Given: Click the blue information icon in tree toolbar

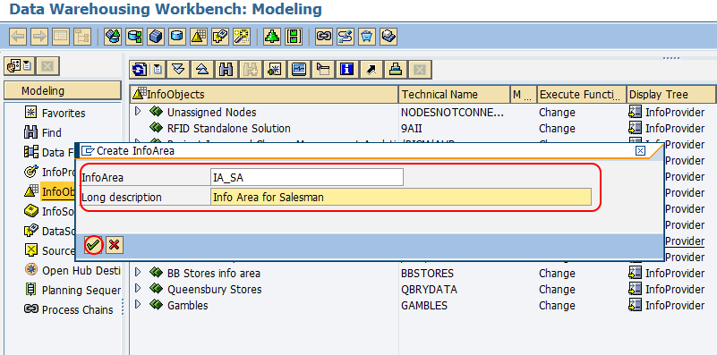Looking at the screenshot, I should pyautogui.click(x=347, y=70).
